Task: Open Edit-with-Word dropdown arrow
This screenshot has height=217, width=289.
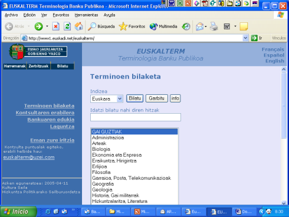Action: [x=235, y=26]
